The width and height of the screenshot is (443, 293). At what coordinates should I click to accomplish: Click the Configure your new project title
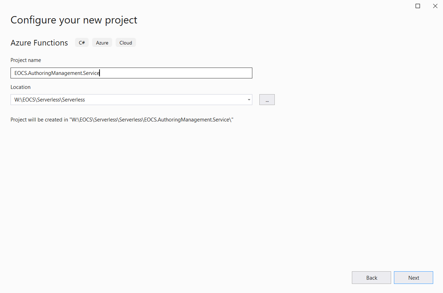pyautogui.click(x=74, y=20)
